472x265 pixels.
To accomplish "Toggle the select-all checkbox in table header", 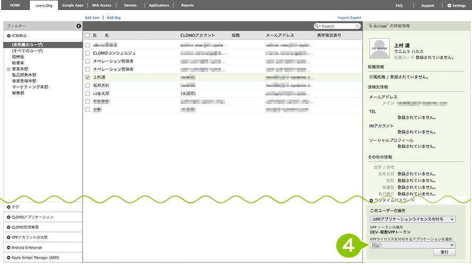I will click(87, 35).
